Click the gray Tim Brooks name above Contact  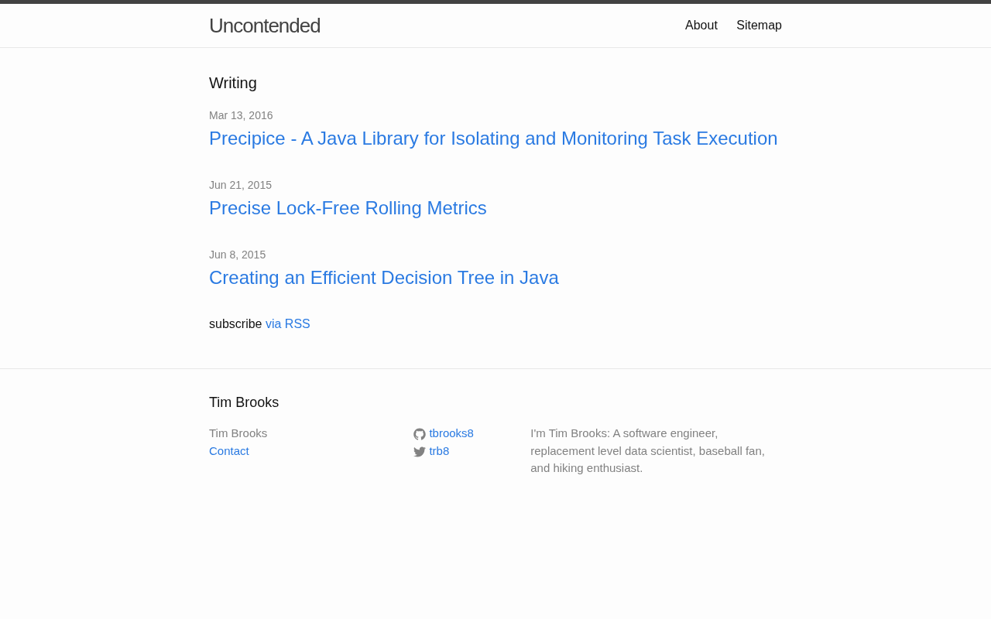tap(238, 433)
